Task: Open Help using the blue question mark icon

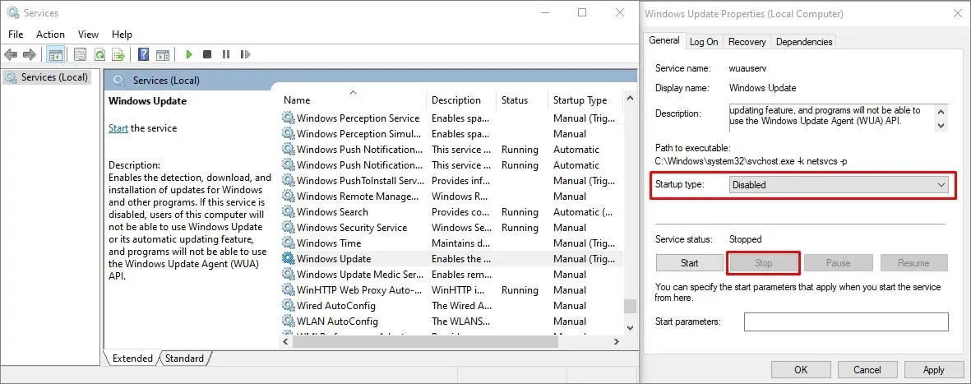Action: (x=144, y=54)
